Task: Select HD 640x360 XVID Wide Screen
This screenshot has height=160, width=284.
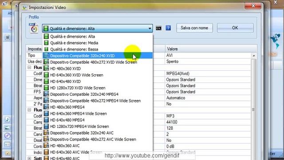Action: pyautogui.click(x=98, y=75)
